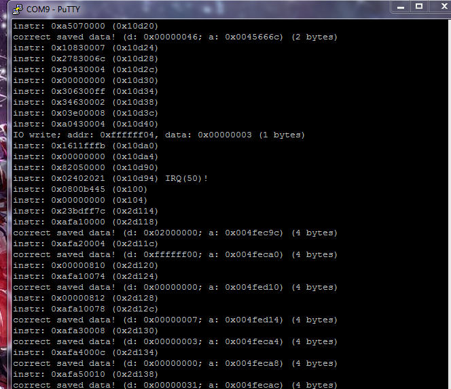This screenshot has height=389, width=451.
Task: Click line 'instr: 0x2783006c (0x10d28)'
Action: [86, 58]
